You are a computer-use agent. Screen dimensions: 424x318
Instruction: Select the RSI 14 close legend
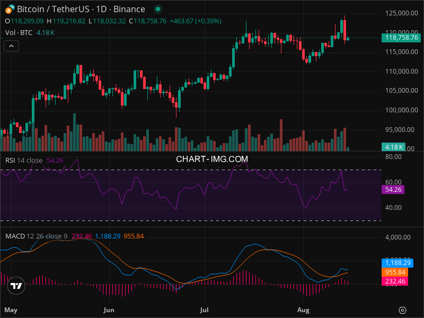tap(24, 161)
